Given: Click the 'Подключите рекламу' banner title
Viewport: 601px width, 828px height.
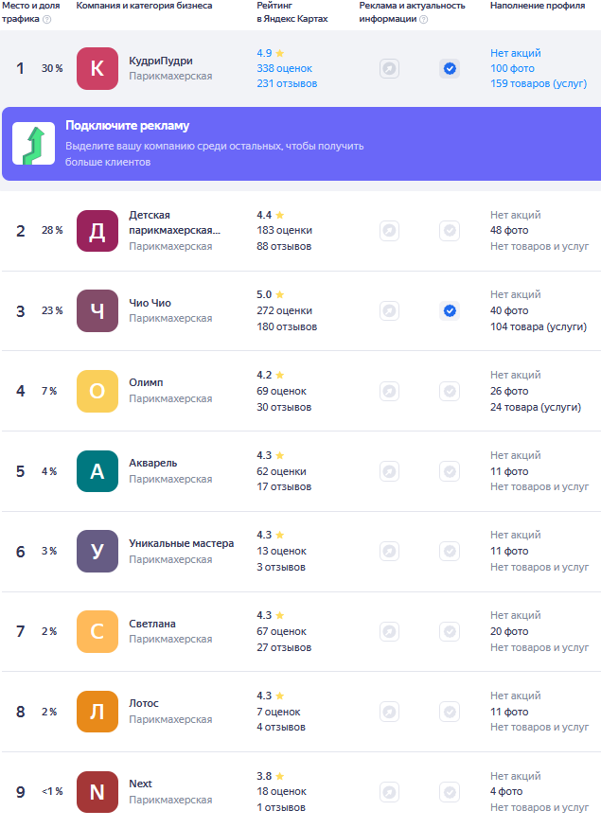Looking at the screenshot, I should click(x=127, y=126).
